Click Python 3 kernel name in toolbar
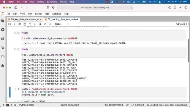 click(x=180, y=24)
